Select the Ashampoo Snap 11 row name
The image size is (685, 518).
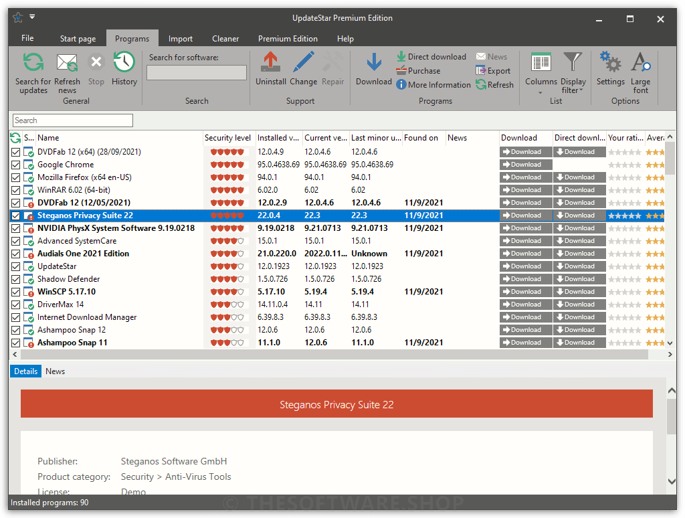72,343
